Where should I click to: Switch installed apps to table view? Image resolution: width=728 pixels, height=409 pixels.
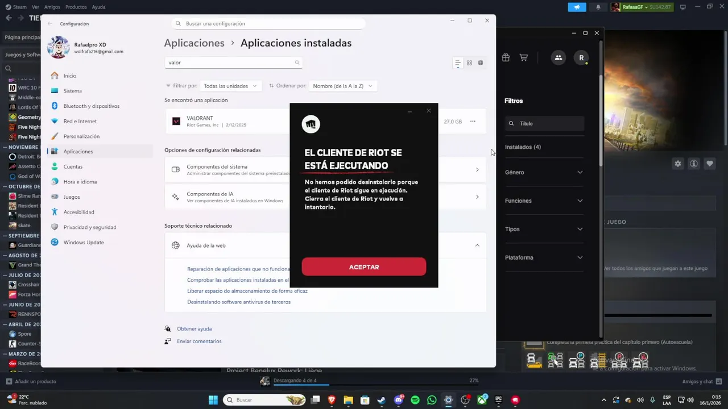coord(481,63)
